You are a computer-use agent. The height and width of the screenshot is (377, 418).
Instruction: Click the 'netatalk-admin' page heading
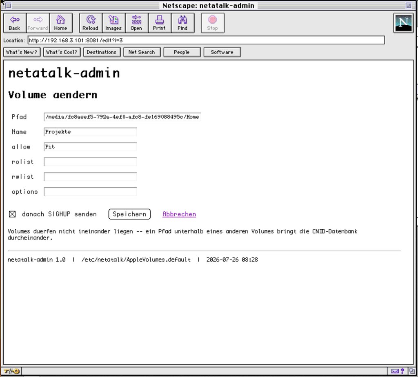[64, 73]
